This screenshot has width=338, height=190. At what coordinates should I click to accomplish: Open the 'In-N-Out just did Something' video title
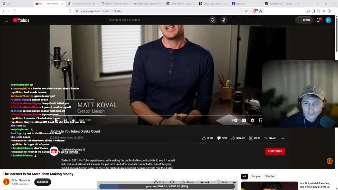tap(315, 185)
